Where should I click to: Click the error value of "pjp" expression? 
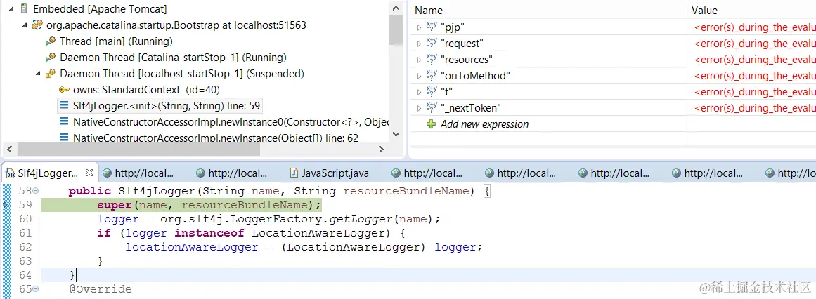pos(755,27)
